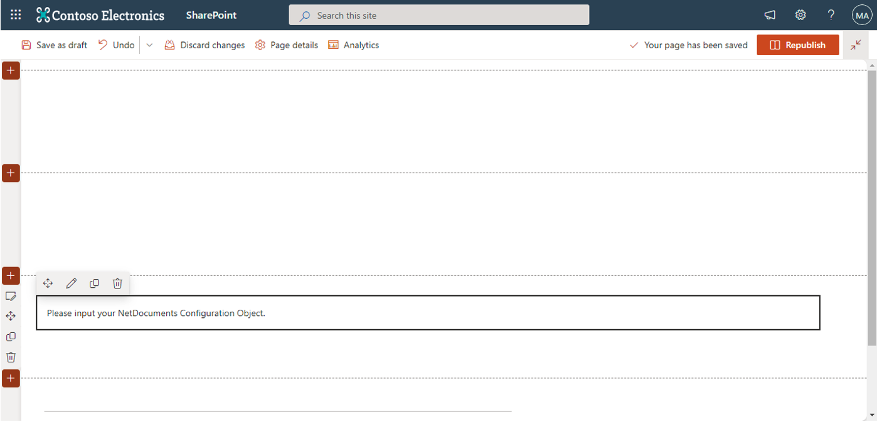Move the section using sidebar icon

(x=11, y=316)
